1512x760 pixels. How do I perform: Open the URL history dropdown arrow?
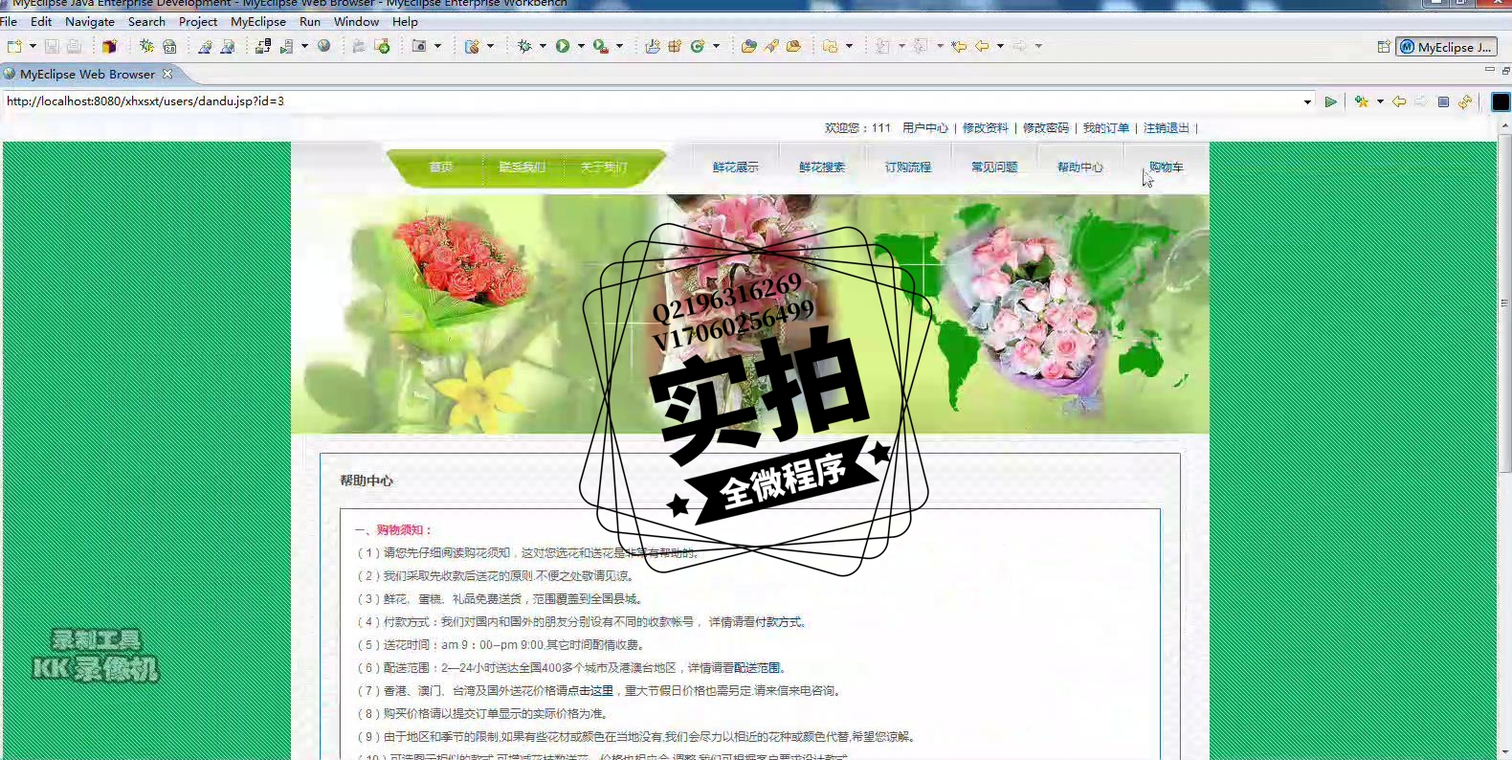pyautogui.click(x=1307, y=101)
